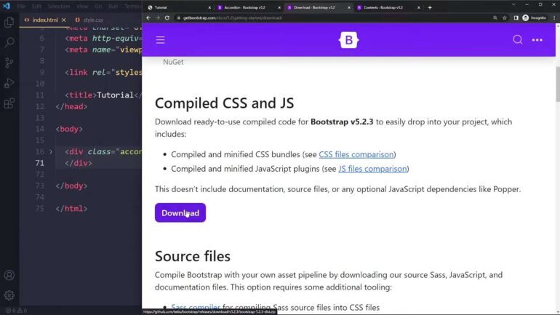Viewport: 560px width, 315px height.
Task: Click the page vertical scrollbar thumb
Action: coord(558,84)
